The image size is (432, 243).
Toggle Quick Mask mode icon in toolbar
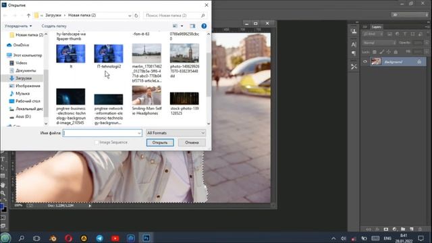[x=3, y=217]
